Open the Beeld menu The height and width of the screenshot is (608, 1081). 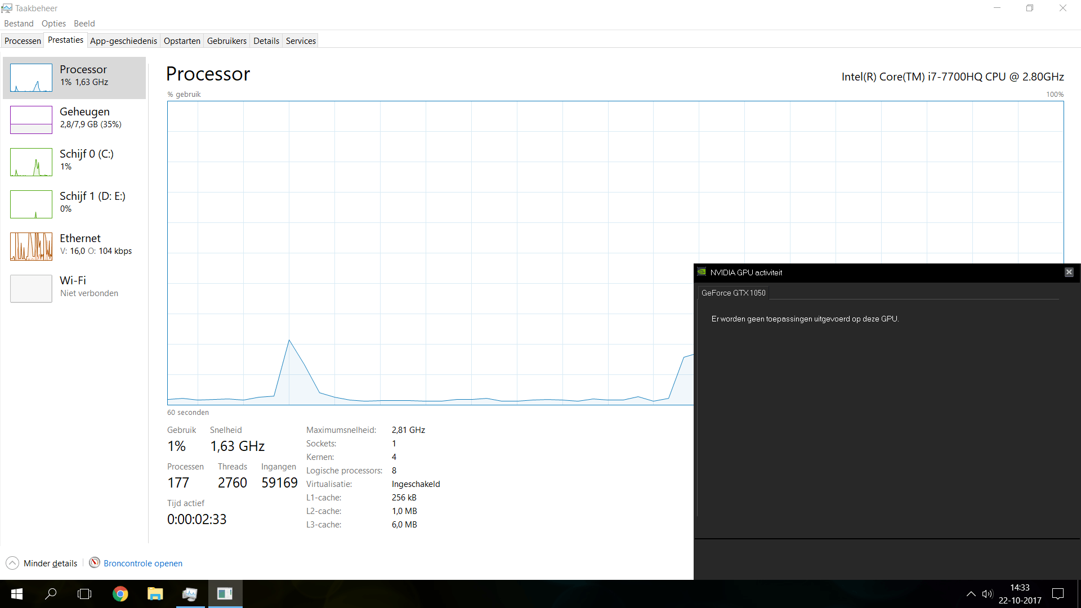84,24
